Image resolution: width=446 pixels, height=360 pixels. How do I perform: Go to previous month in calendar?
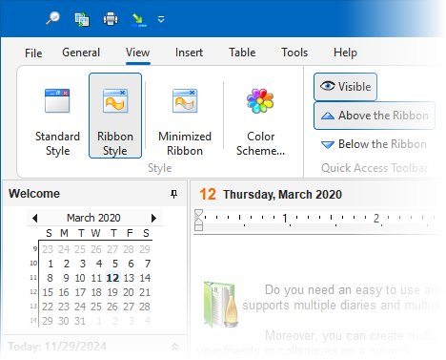coord(34,218)
